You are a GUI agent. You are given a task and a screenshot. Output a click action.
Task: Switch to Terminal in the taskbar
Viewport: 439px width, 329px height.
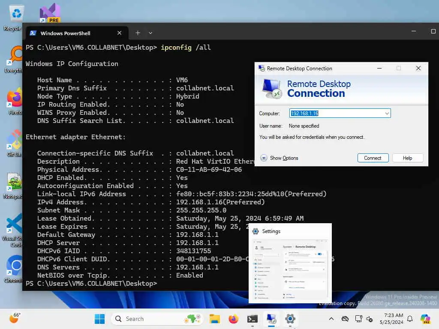point(252,319)
